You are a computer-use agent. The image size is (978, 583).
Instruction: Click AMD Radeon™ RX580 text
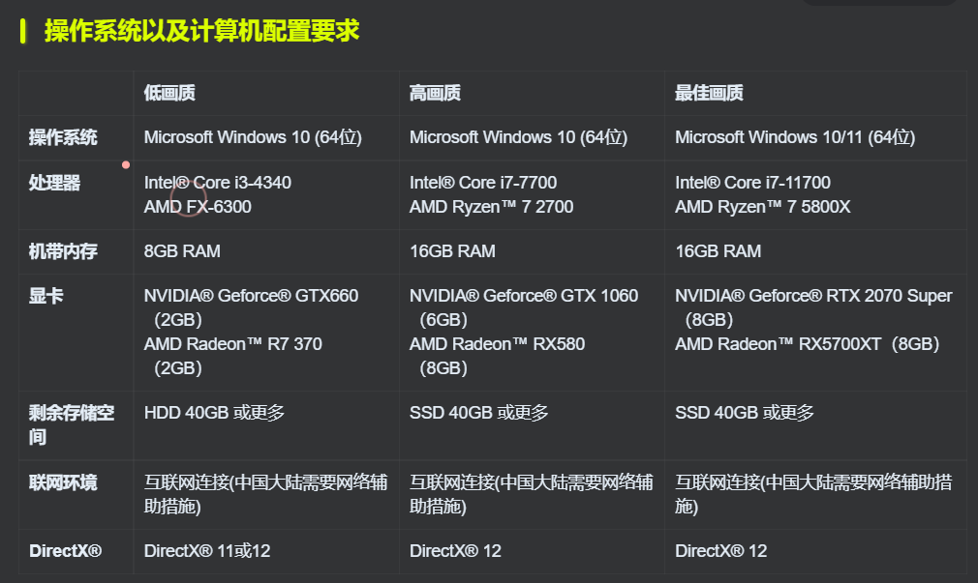click(497, 344)
